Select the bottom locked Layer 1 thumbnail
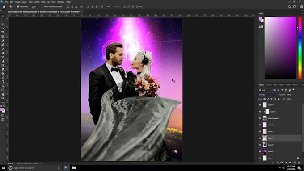 pos(265,158)
